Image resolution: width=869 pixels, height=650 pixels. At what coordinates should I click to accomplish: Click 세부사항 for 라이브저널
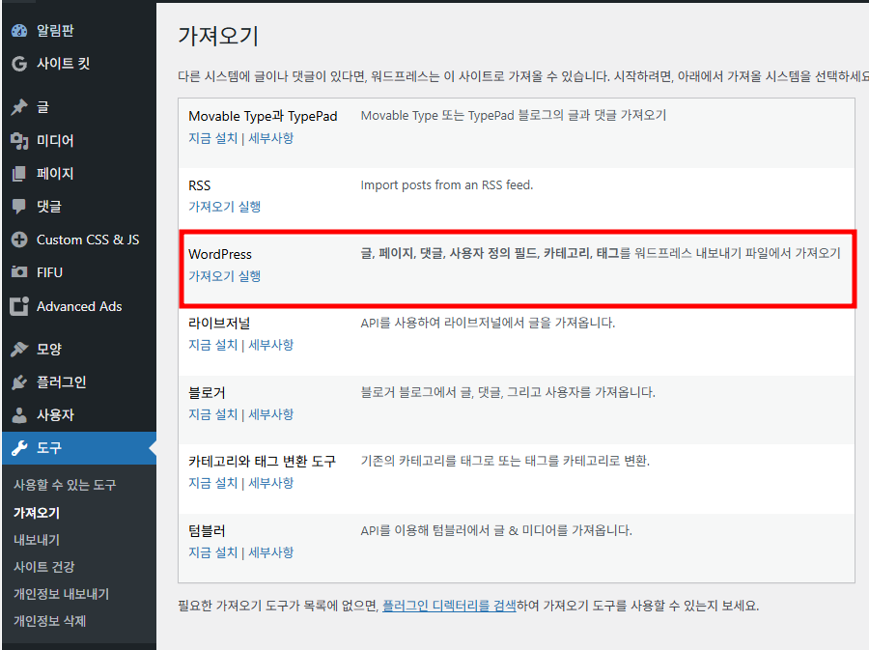point(271,345)
